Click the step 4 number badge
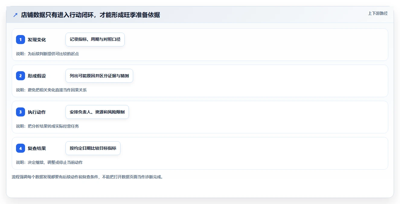The width and height of the screenshot is (400, 204). pyautogui.click(x=21, y=148)
